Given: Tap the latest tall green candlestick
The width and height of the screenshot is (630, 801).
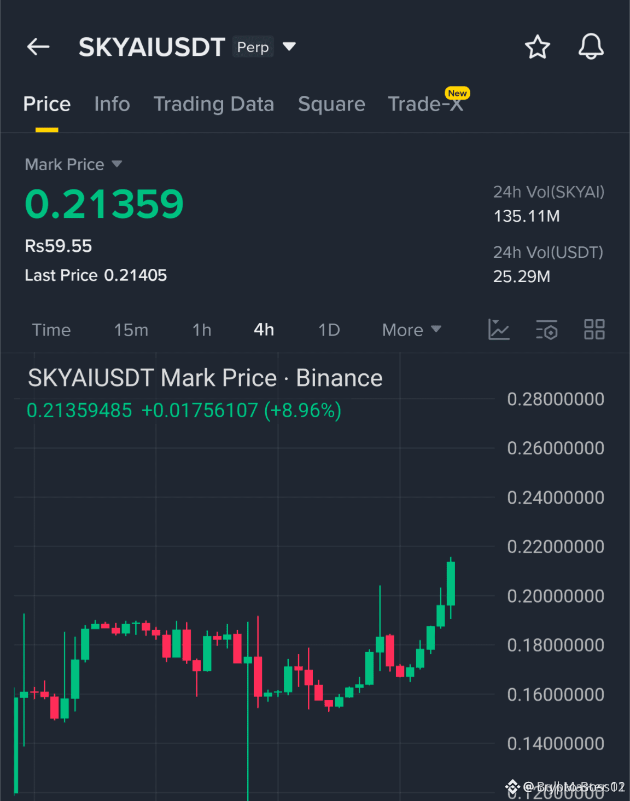Looking at the screenshot, I should [x=451, y=584].
